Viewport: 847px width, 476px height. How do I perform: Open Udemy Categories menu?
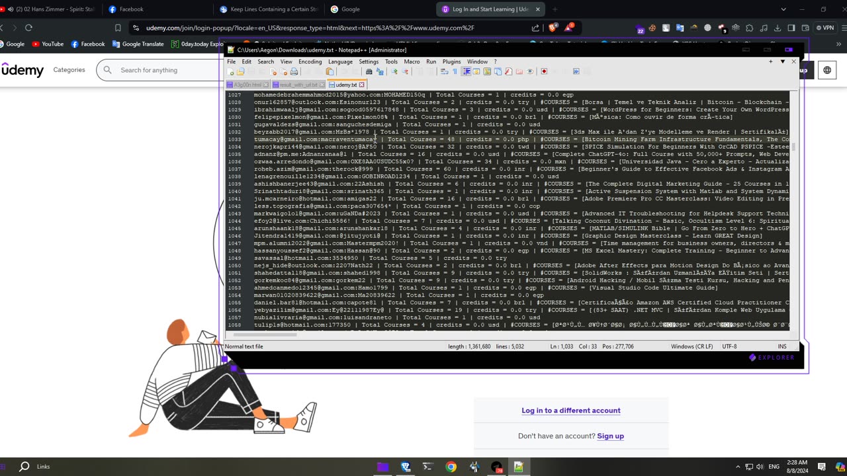tap(69, 69)
